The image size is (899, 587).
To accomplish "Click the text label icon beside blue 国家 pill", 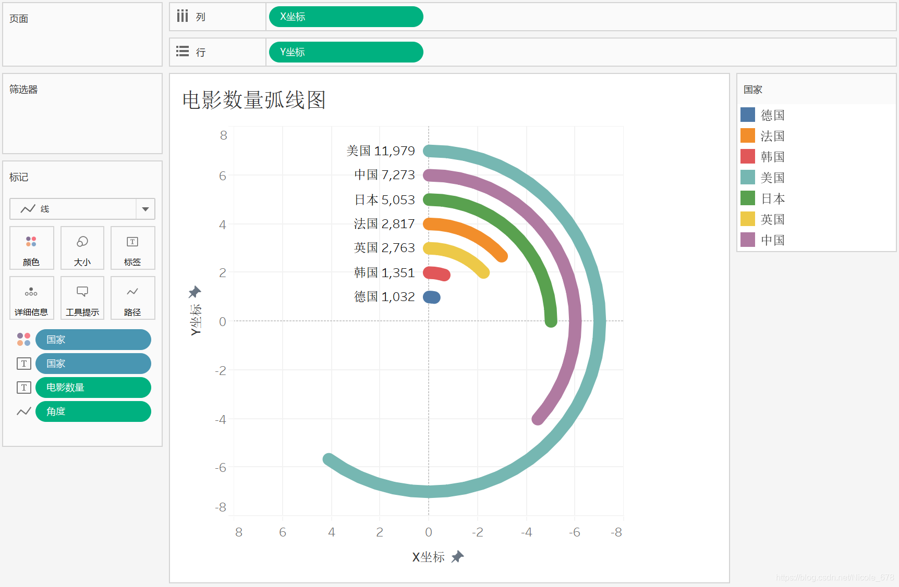I will coord(24,364).
